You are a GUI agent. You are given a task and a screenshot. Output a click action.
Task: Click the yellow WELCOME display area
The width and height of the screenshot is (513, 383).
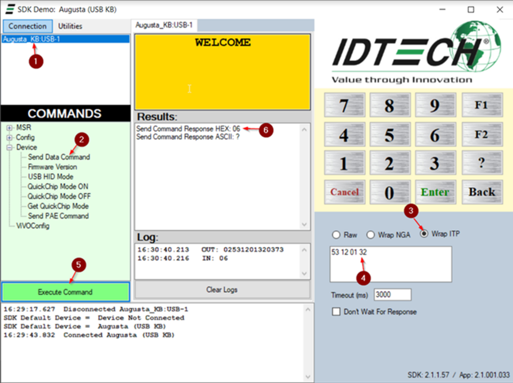point(223,72)
